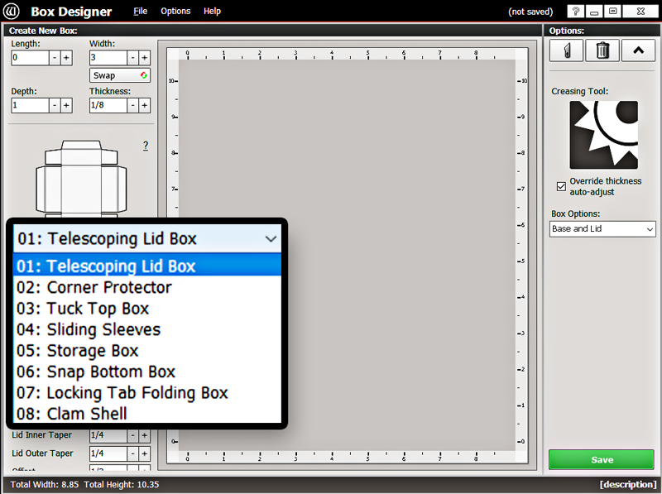Click the (not saved) status label
Screen dimensions: 662x494
point(530,12)
